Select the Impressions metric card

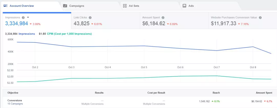[x=37, y=21]
